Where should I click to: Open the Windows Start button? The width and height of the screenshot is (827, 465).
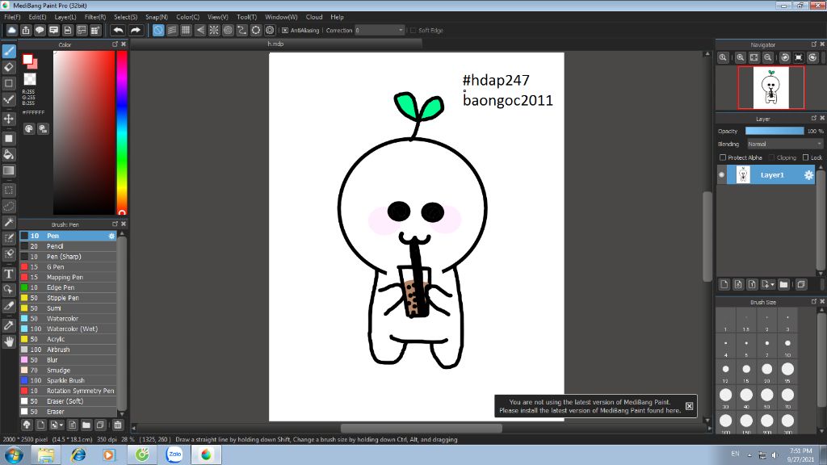(x=13, y=455)
